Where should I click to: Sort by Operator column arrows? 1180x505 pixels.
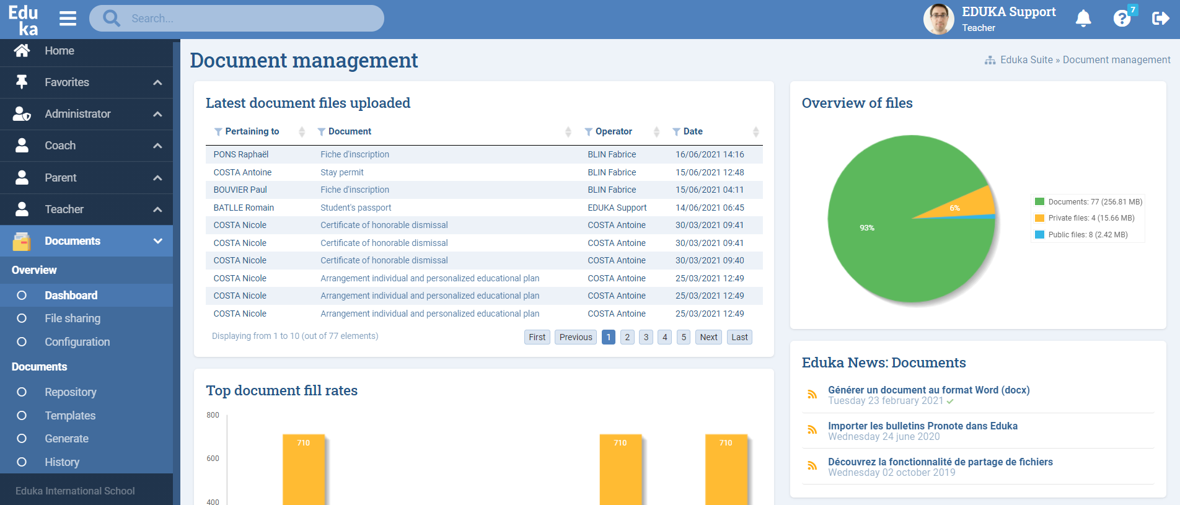coord(656,131)
